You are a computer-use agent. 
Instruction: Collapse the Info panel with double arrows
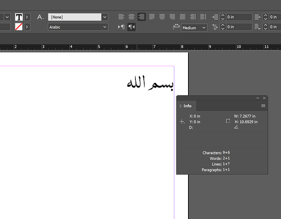tap(258, 98)
